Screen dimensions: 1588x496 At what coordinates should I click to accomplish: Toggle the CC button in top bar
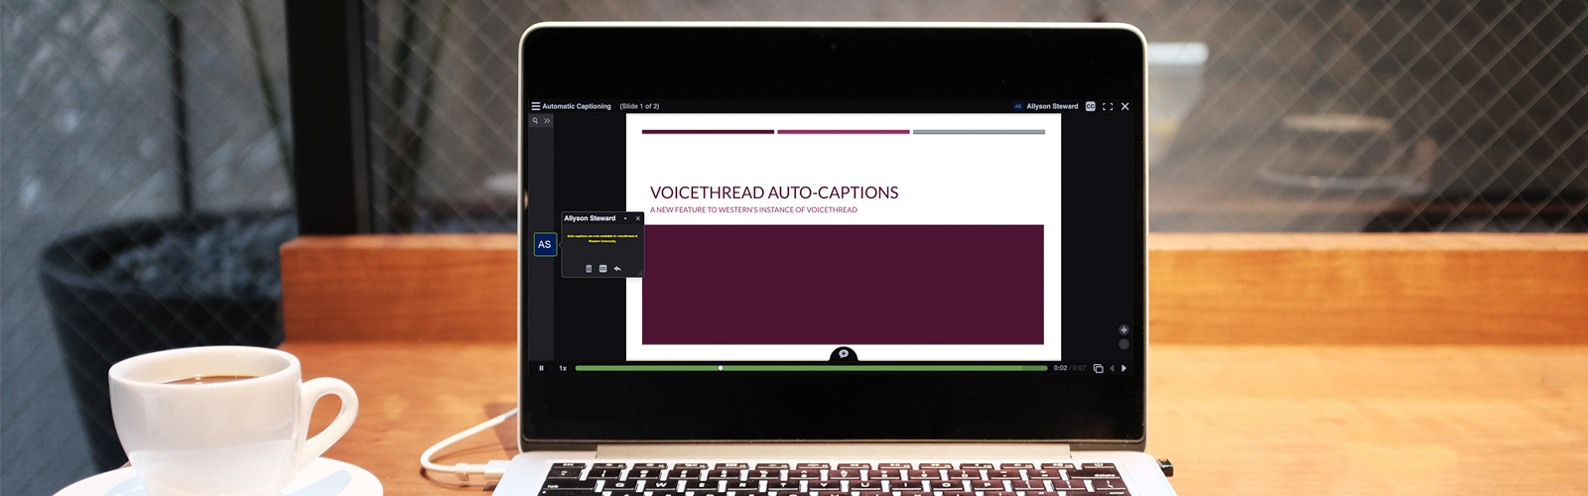pyautogui.click(x=1090, y=106)
